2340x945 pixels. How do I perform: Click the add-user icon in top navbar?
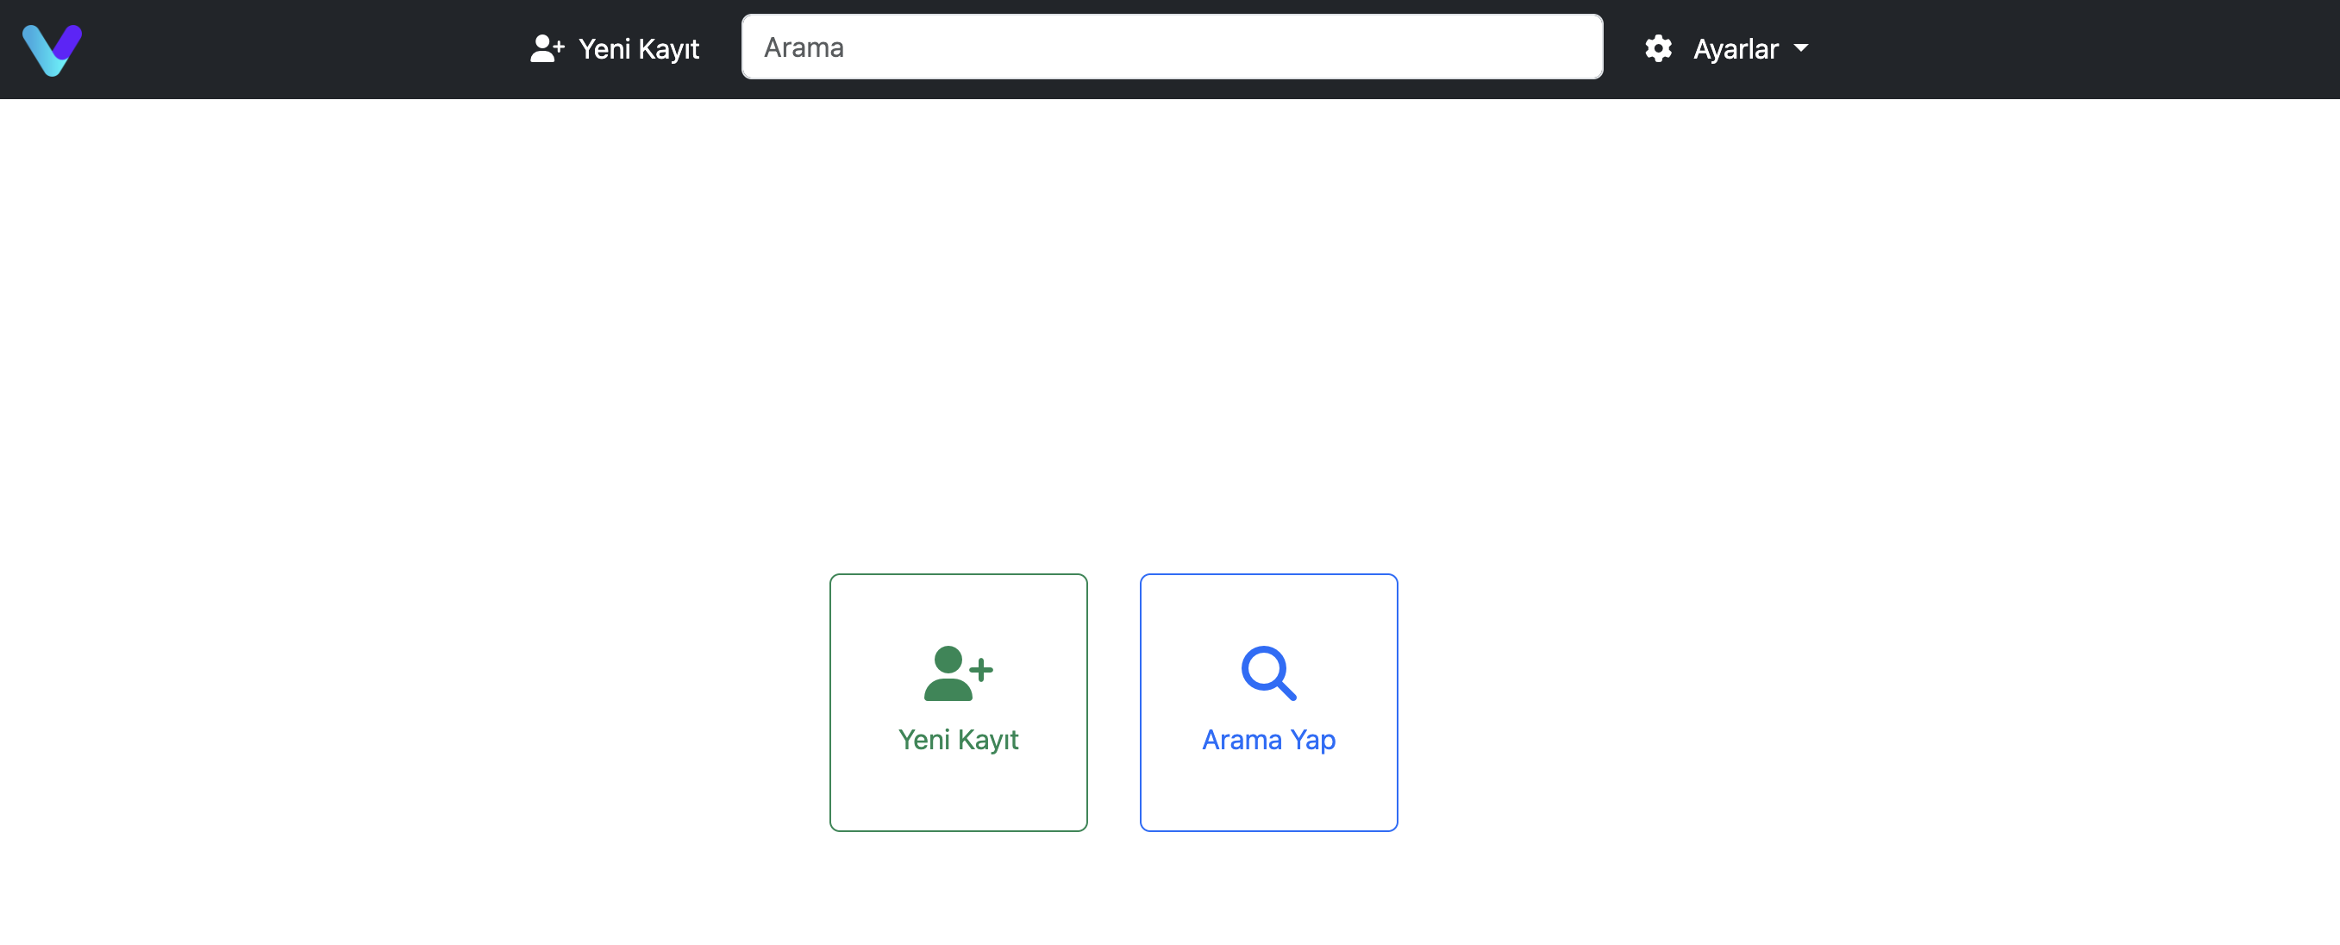tap(546, 48)
